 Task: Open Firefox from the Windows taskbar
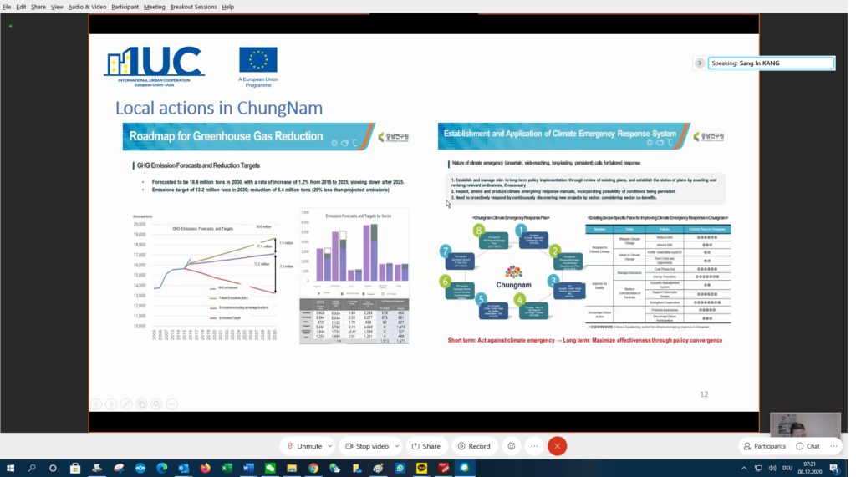(205, 469)
